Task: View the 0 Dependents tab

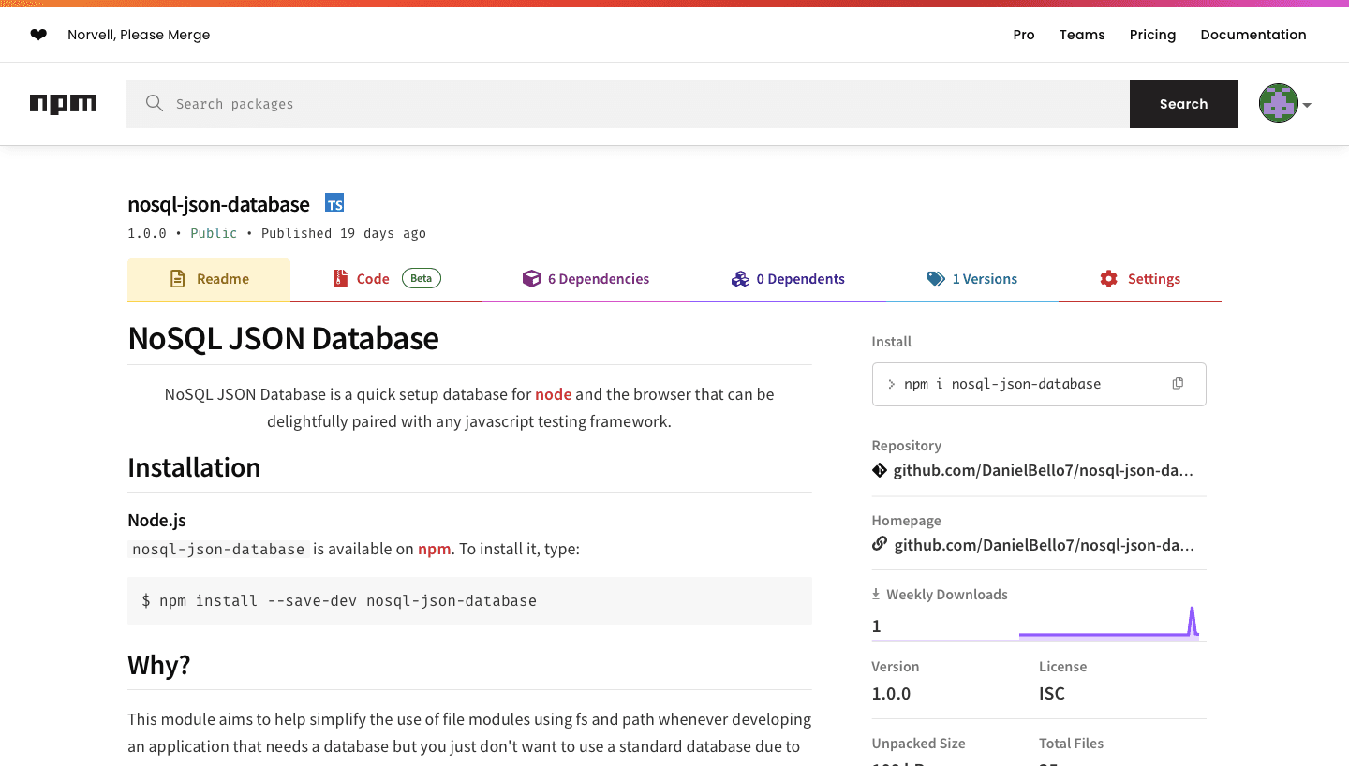Action: click(x=787, y=279)
